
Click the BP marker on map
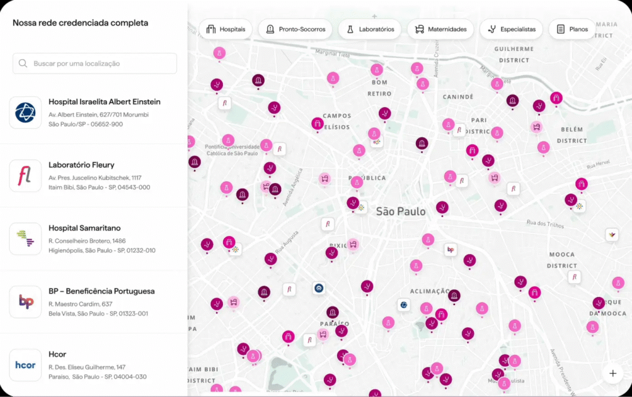(x=451, y=250)
